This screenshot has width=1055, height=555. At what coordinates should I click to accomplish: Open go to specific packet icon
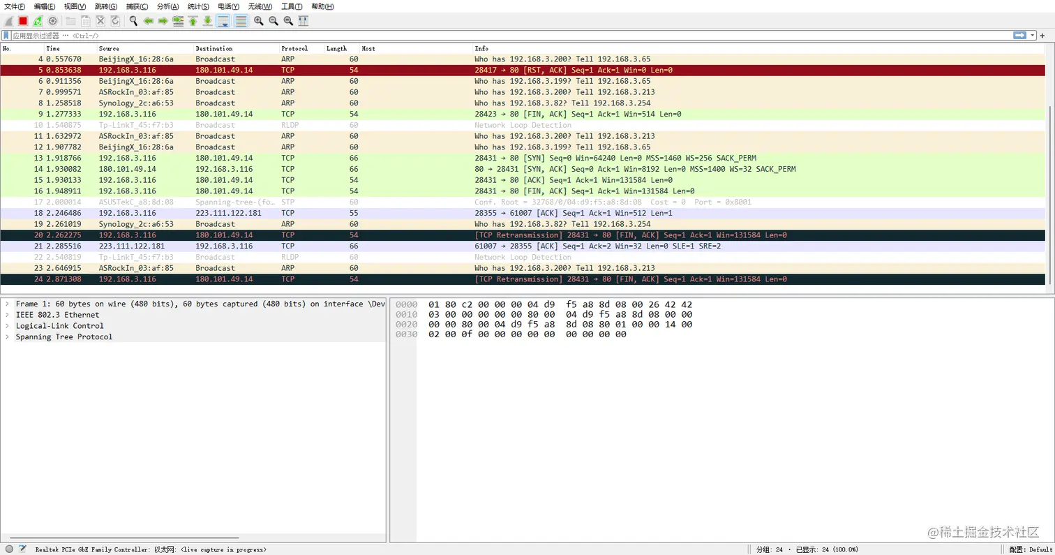178,21
